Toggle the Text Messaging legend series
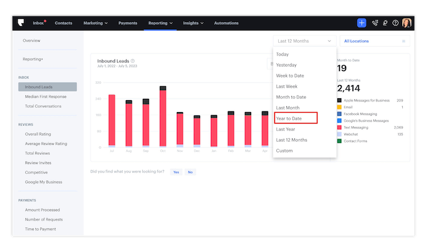The width and height of the screenshot is (428, 252). [x=358, y=127]
